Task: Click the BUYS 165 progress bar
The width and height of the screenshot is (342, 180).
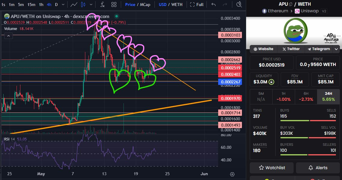Action: (x=295, y=121)
